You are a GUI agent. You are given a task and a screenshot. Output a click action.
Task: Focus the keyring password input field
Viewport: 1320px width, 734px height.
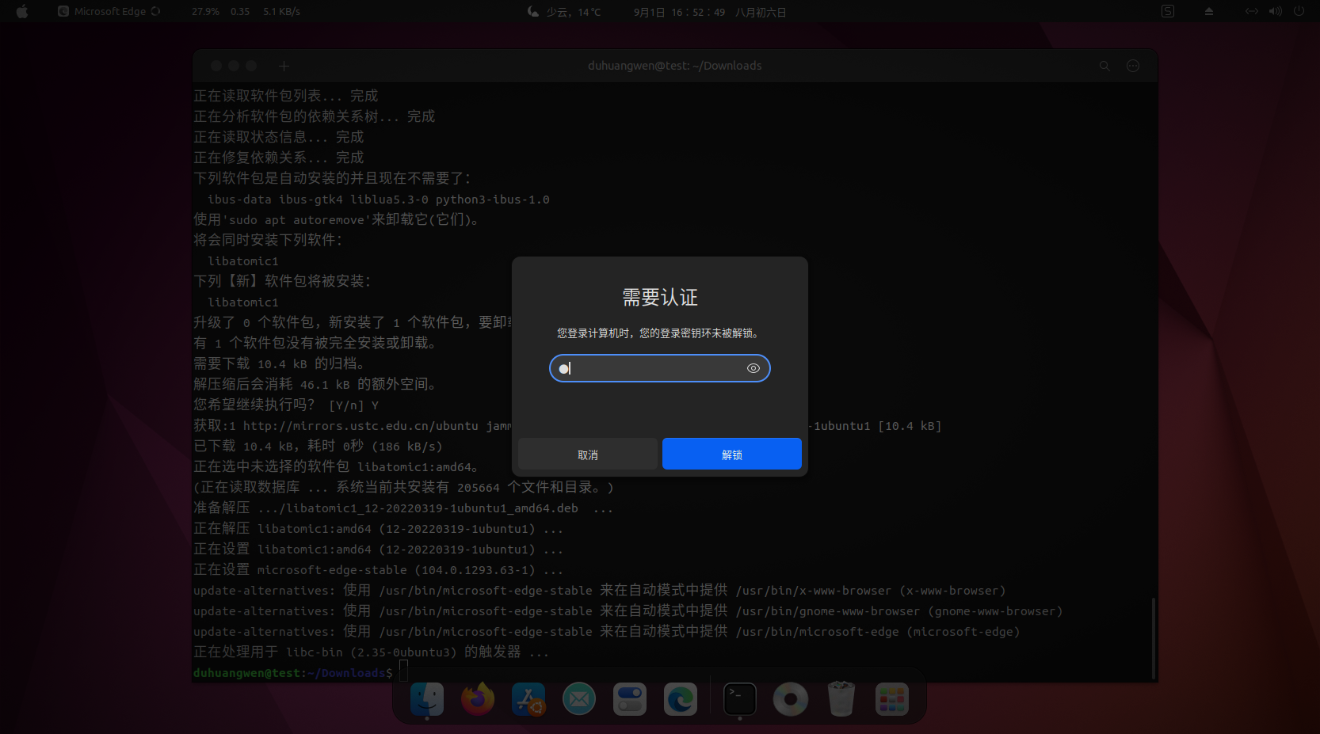coord(659,368)
